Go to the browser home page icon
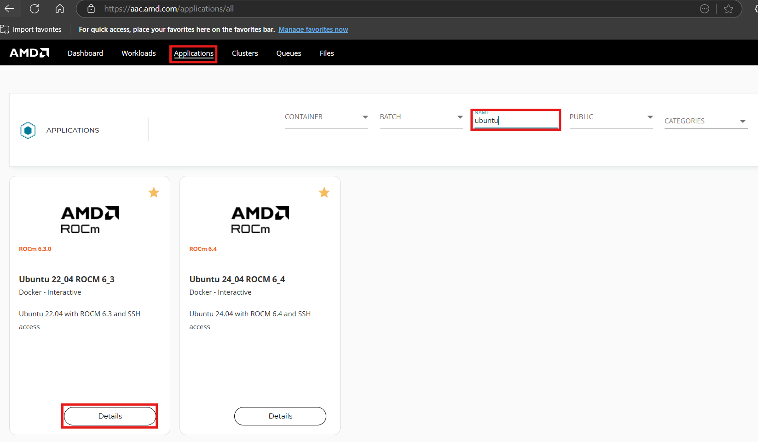 point(60,9)
